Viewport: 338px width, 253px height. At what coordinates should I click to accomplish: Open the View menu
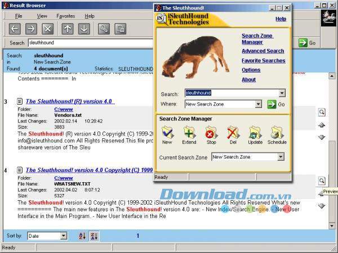coord(42,16)
